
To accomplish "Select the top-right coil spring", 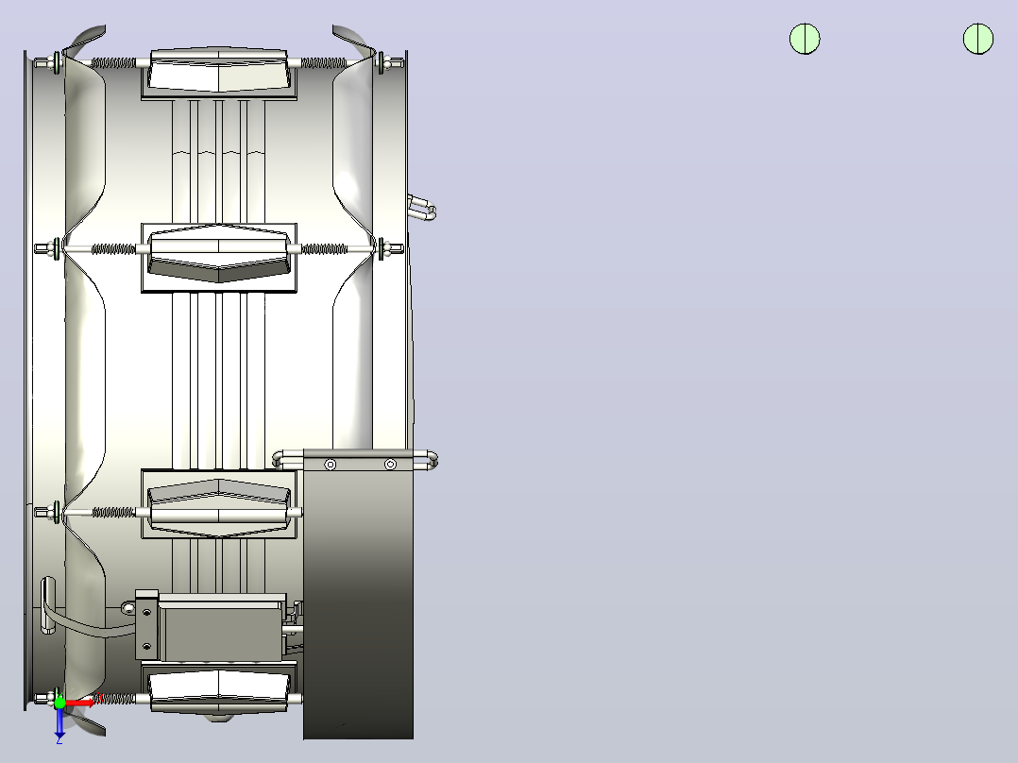I will click(324, 63).
